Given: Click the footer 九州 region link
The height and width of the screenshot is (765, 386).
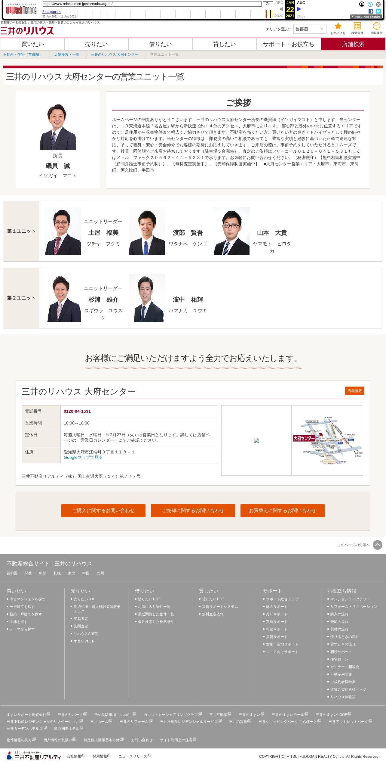Looking at the screenshot, I should click(x=100, y=573).
